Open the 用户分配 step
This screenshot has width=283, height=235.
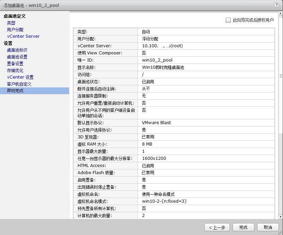[x=15, y=30]
